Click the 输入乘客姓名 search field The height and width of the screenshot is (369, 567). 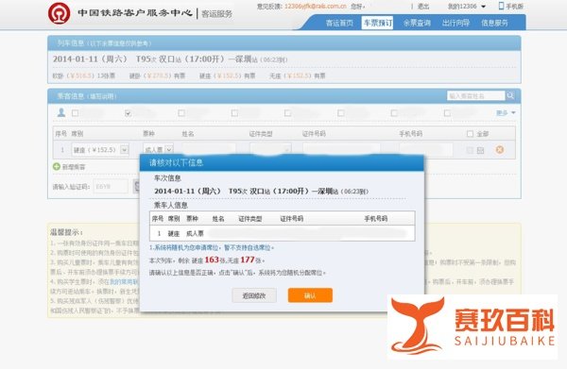[475, 95]
